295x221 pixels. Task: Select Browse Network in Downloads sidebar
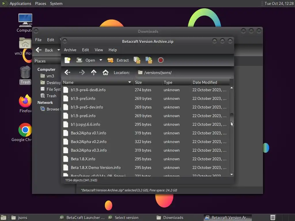(x=50, y=109)
